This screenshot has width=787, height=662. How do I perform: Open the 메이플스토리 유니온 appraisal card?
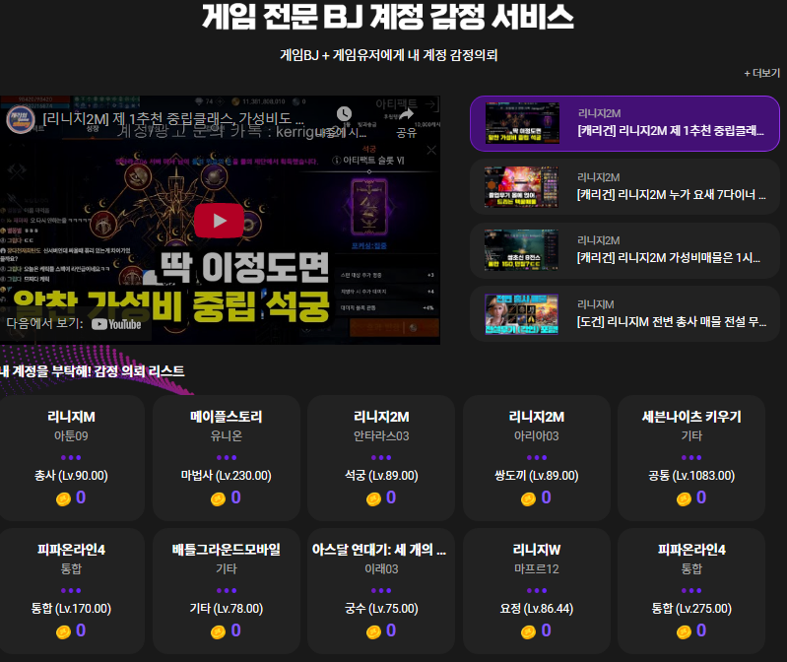click(x=227, y=458)
